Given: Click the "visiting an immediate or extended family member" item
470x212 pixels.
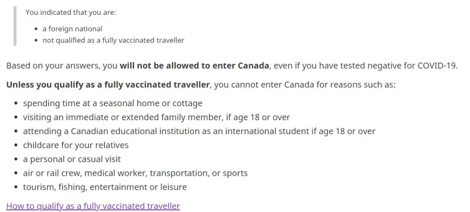Looking at the screenshot, I should pyautogui.click(x=157, y=117).
